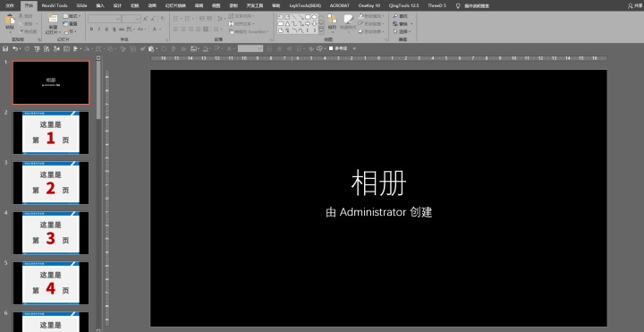The width and height of the screenshot is (644, 332).
Task: Click Save icon in quick access toolbar
Action: click(x=5, y=49)
